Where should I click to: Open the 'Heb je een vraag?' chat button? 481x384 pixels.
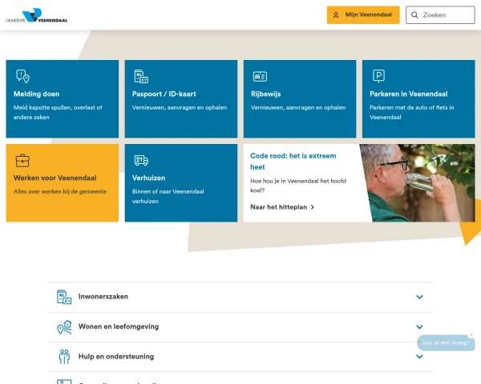pyautogui.click(x=446, y=342)
